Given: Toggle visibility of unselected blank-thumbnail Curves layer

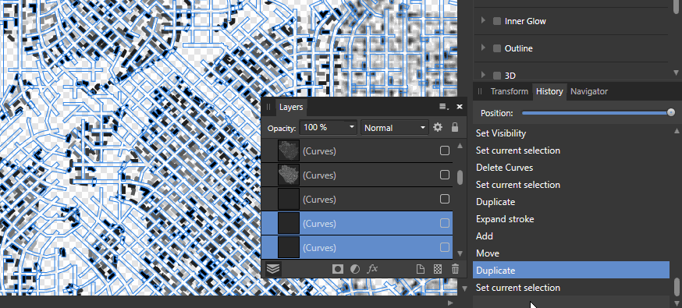Looking at the screenshot, I should [x=445, y=199].
